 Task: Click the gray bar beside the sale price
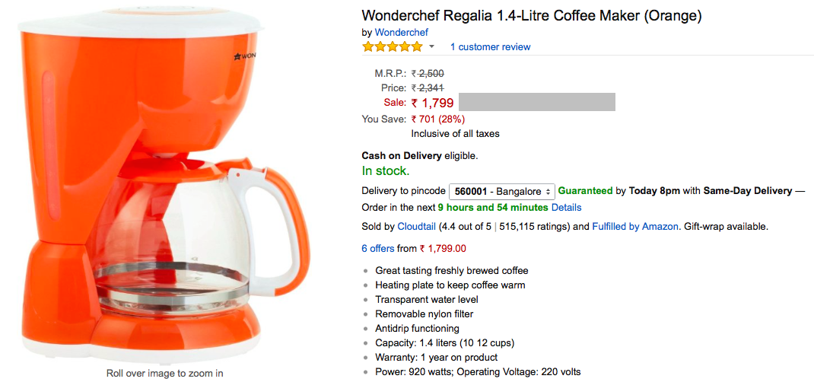(x=536, y=103)
